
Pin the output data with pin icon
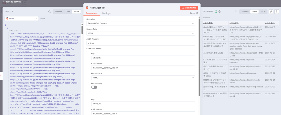coord(277,12)
